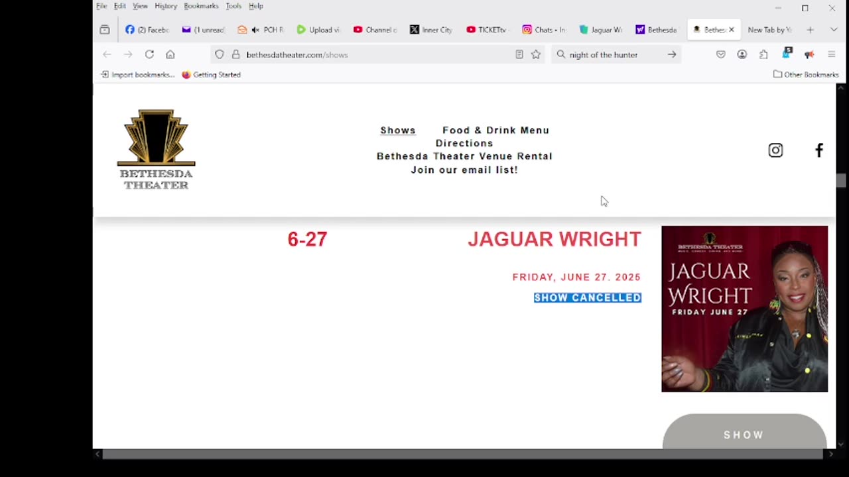Open the Getting Started bookmark

click(x=211, y=74)
